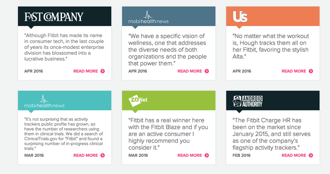Click the Fast Company quote about enterprise division
This screenshot has height=174, width=330.
click(x=63, y=47)
